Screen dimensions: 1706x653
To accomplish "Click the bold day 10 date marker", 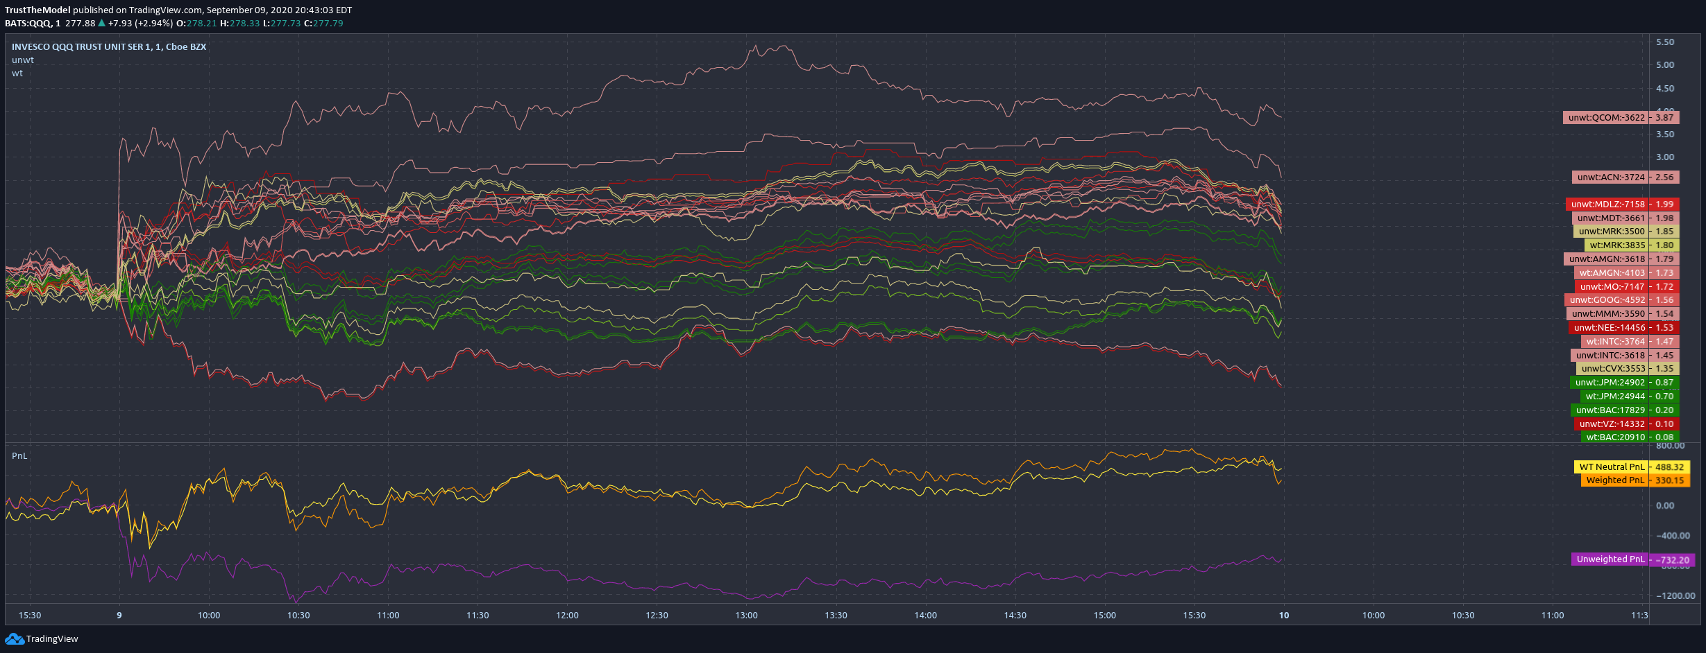I will [x=1284, y=616].
